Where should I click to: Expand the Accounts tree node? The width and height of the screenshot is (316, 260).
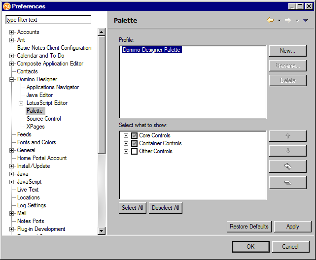[11, 32]
